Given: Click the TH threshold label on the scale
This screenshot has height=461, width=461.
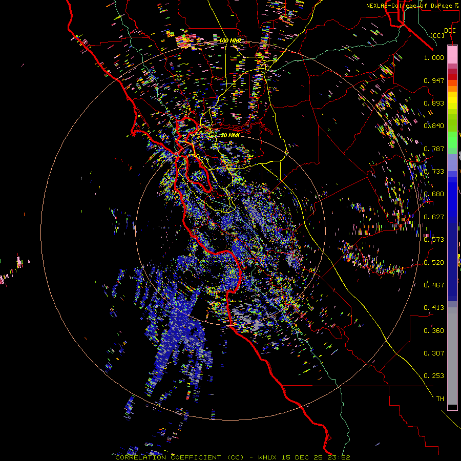Looking at the screenshot, I should [x=440, y=399].
